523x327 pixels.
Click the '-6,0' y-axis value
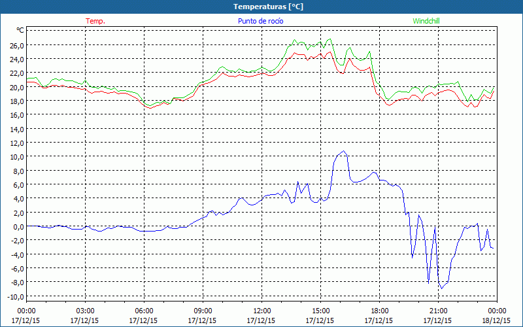click(18, 269)
